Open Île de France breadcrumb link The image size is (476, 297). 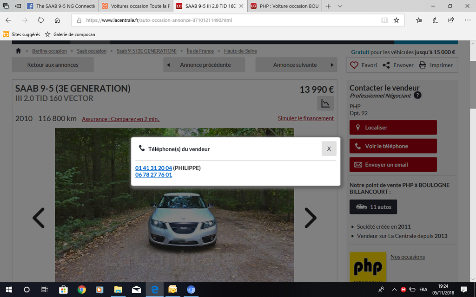coord(200,51)
